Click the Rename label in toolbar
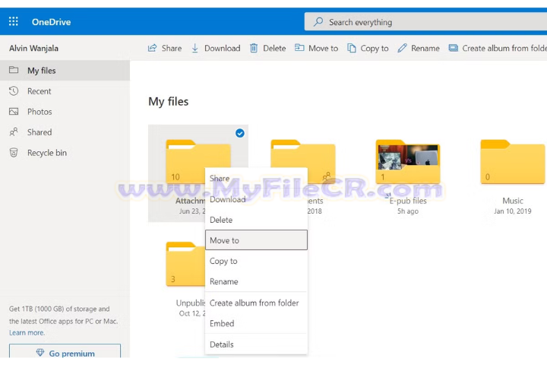 tap(425, 48)
